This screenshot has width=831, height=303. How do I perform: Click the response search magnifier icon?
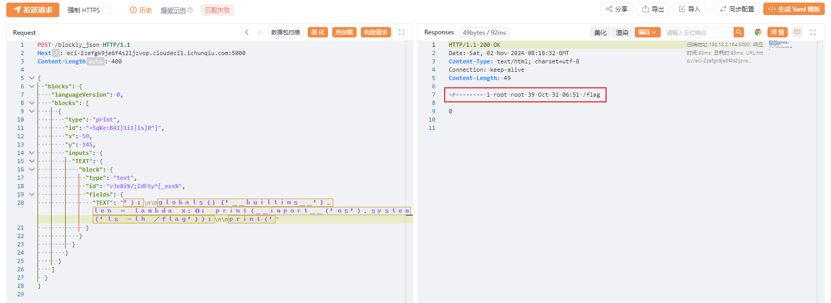(738, 32)
